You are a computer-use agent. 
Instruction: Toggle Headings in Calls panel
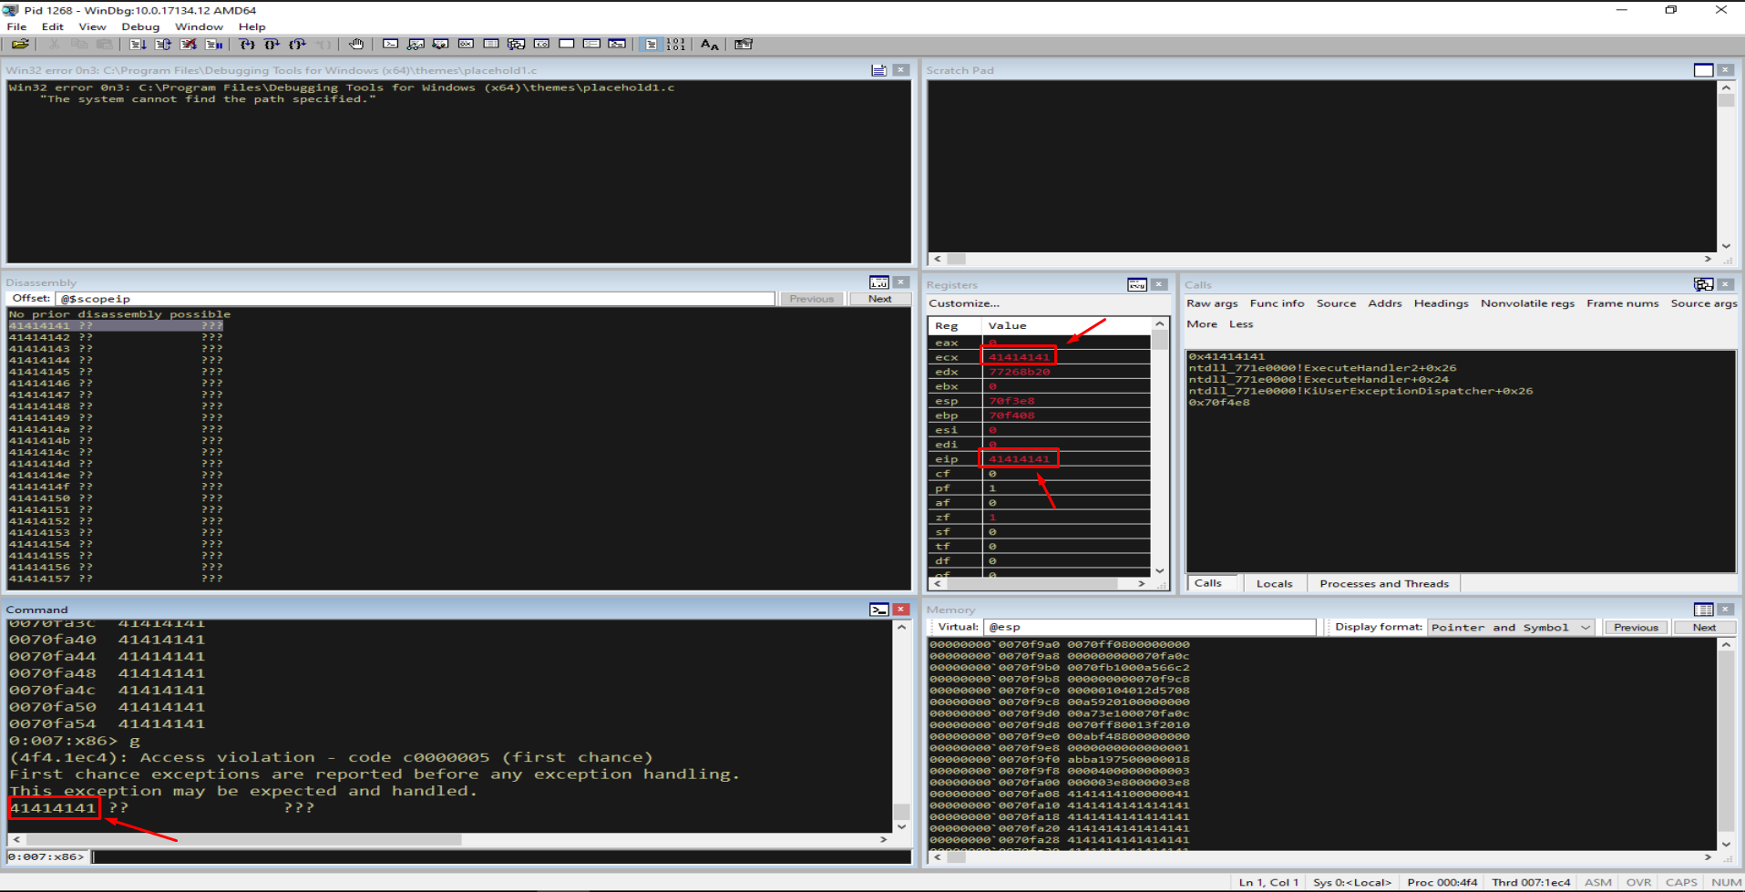point(1441,303)
